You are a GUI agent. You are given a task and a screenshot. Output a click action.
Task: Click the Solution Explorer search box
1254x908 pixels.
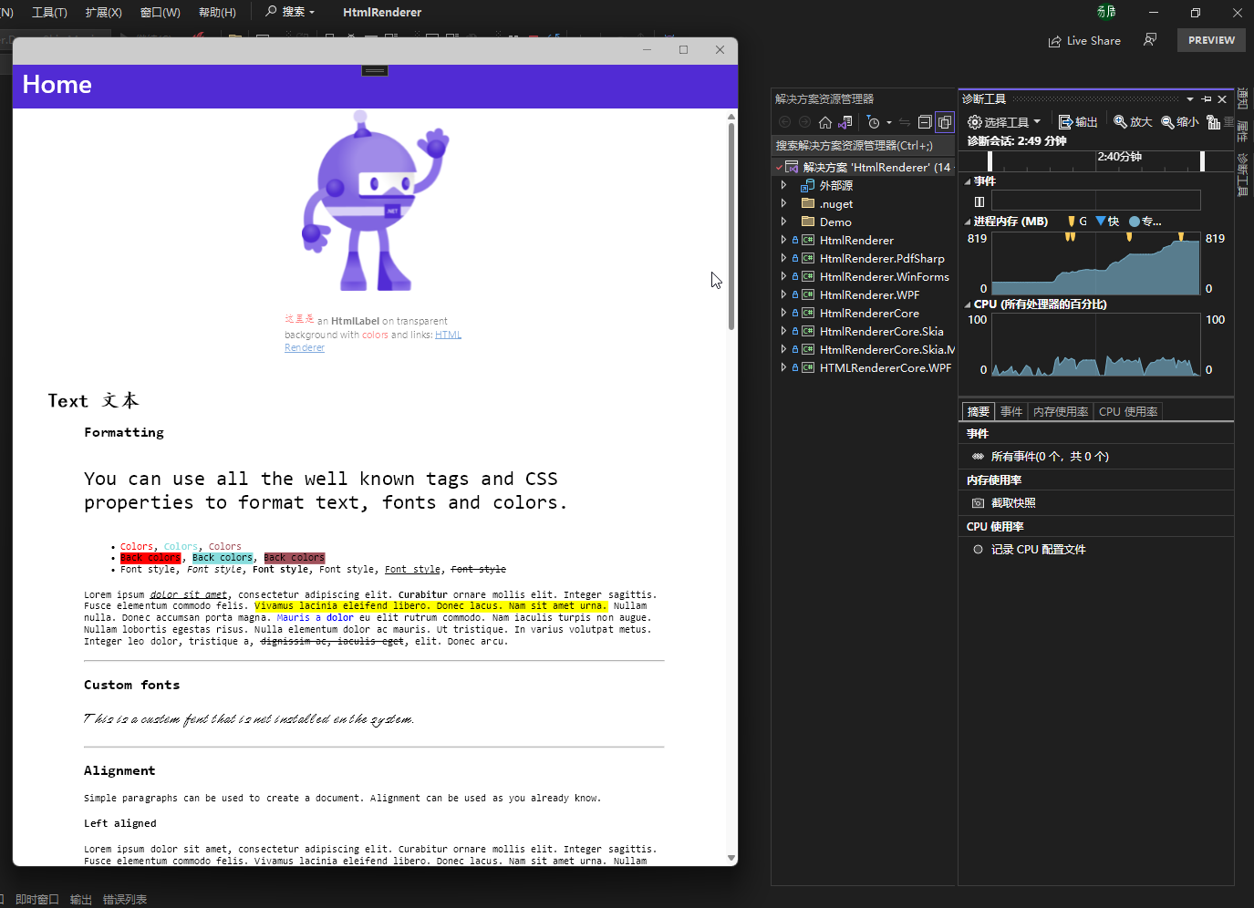863,146
